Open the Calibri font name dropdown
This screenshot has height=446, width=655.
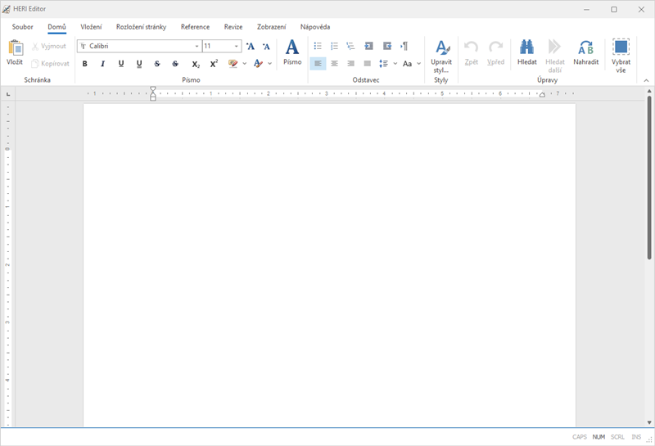[x=196, y=46]
